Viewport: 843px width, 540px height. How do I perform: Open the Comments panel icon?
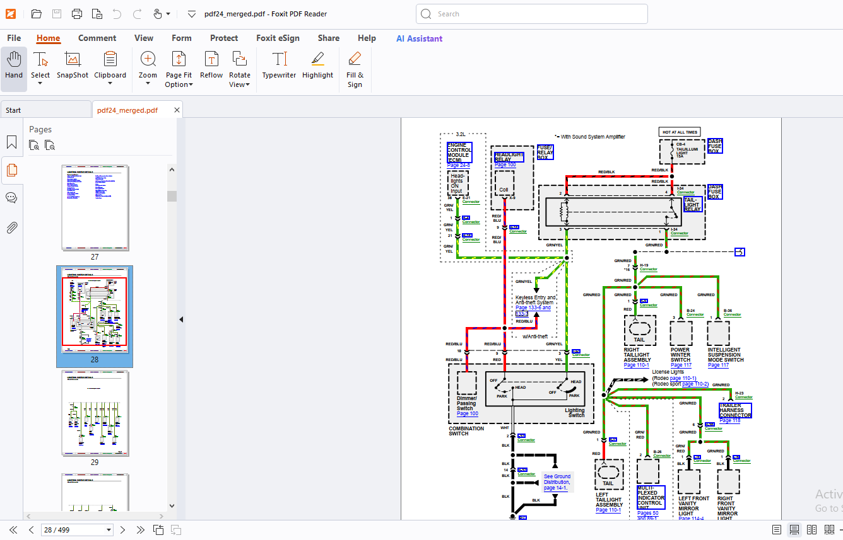click(11, 198)
